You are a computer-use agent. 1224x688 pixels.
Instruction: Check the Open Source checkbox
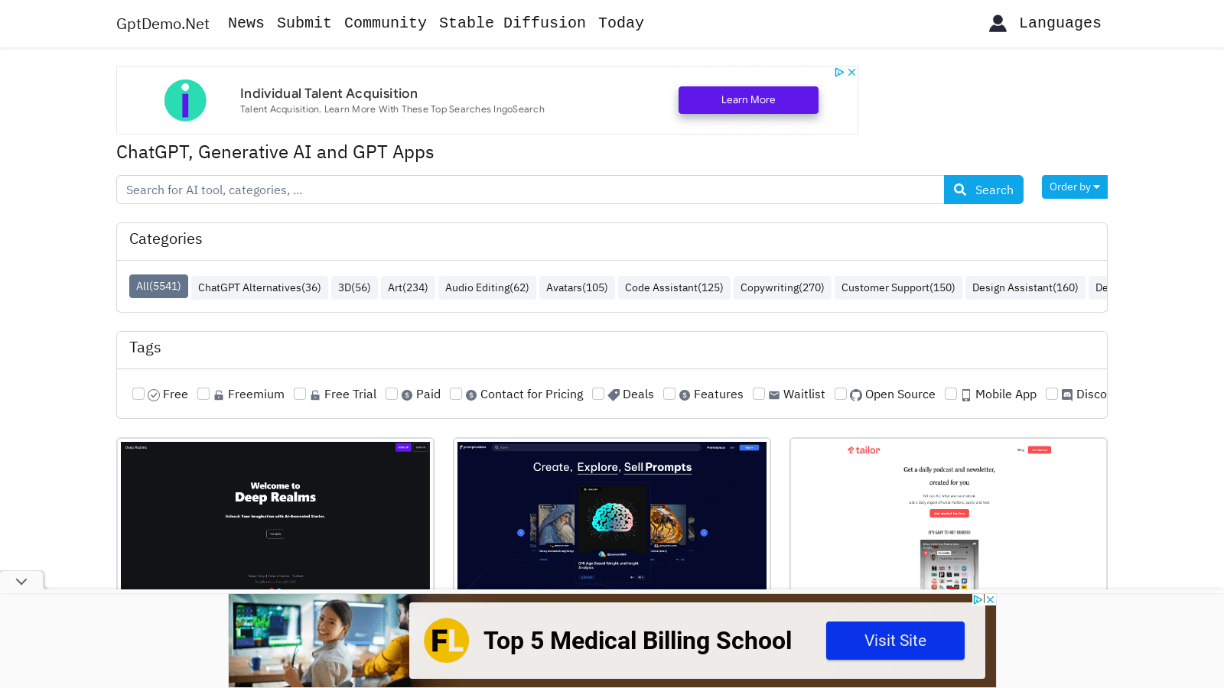(x=841, y=394)
